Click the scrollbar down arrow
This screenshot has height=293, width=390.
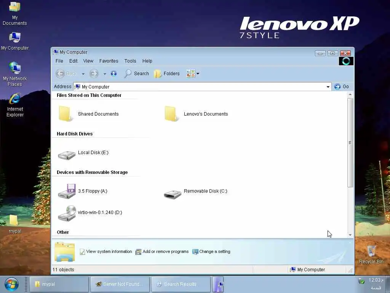click(350, 235)
